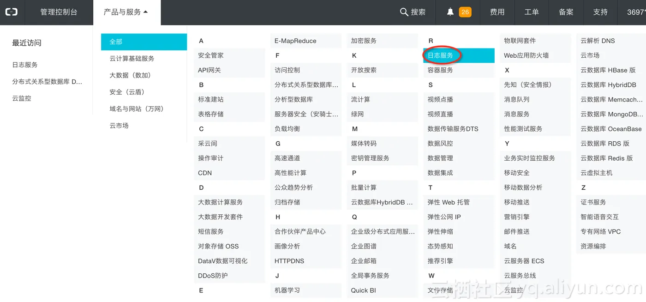Open highlighted 日志服务 in service list
646x302 pixels.
pos(459,55)
